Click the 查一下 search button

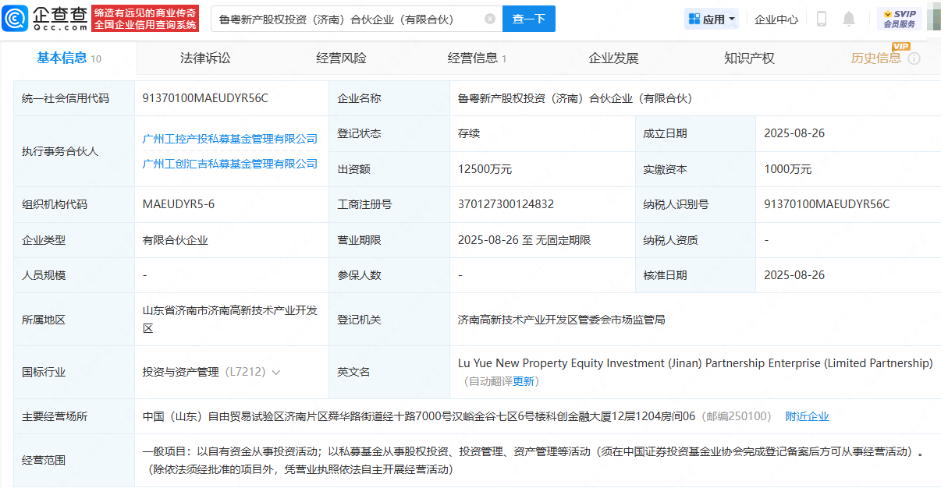528,19
